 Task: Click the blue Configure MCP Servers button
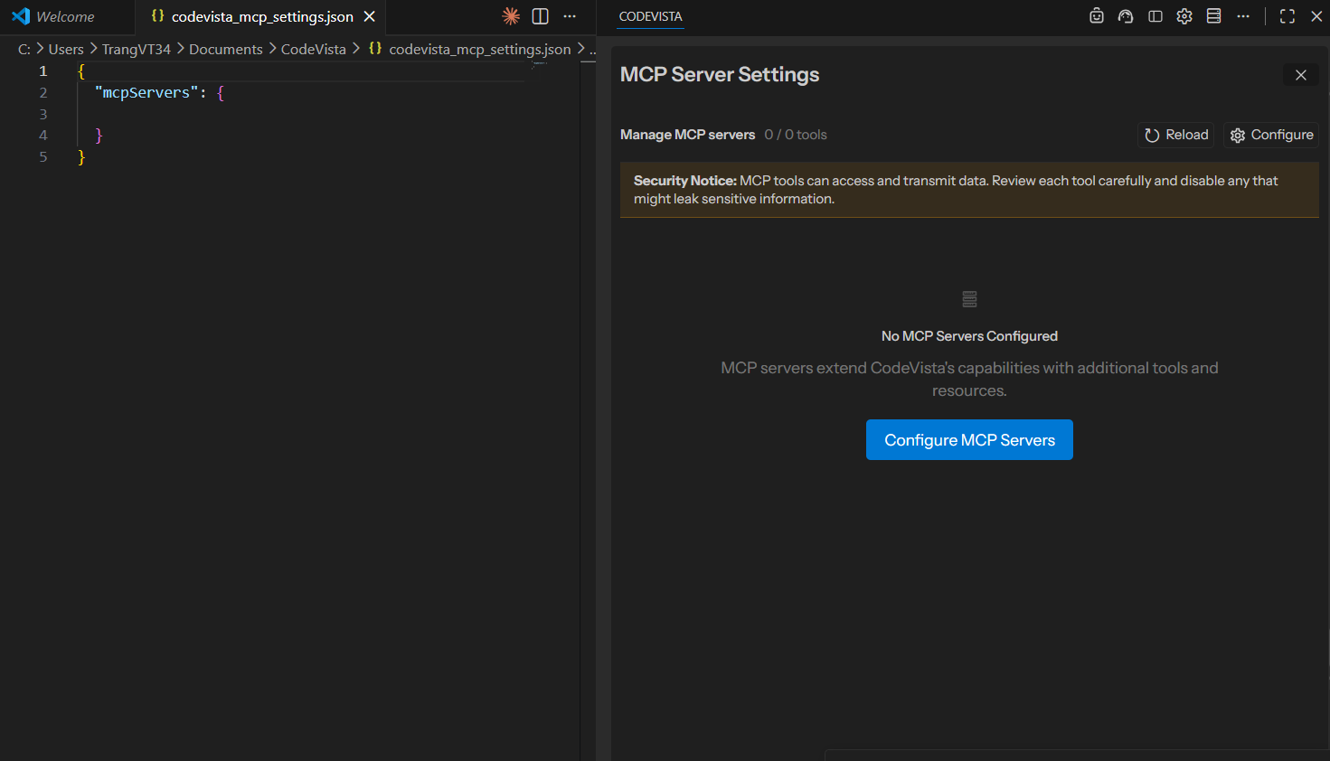[x=969, y=440]
